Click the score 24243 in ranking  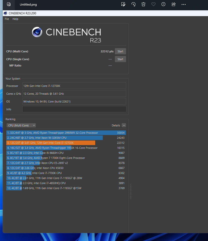tap(121, 138)
